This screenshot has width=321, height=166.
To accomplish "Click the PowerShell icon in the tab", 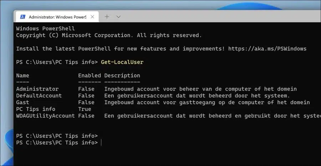I will click(23, 17).
